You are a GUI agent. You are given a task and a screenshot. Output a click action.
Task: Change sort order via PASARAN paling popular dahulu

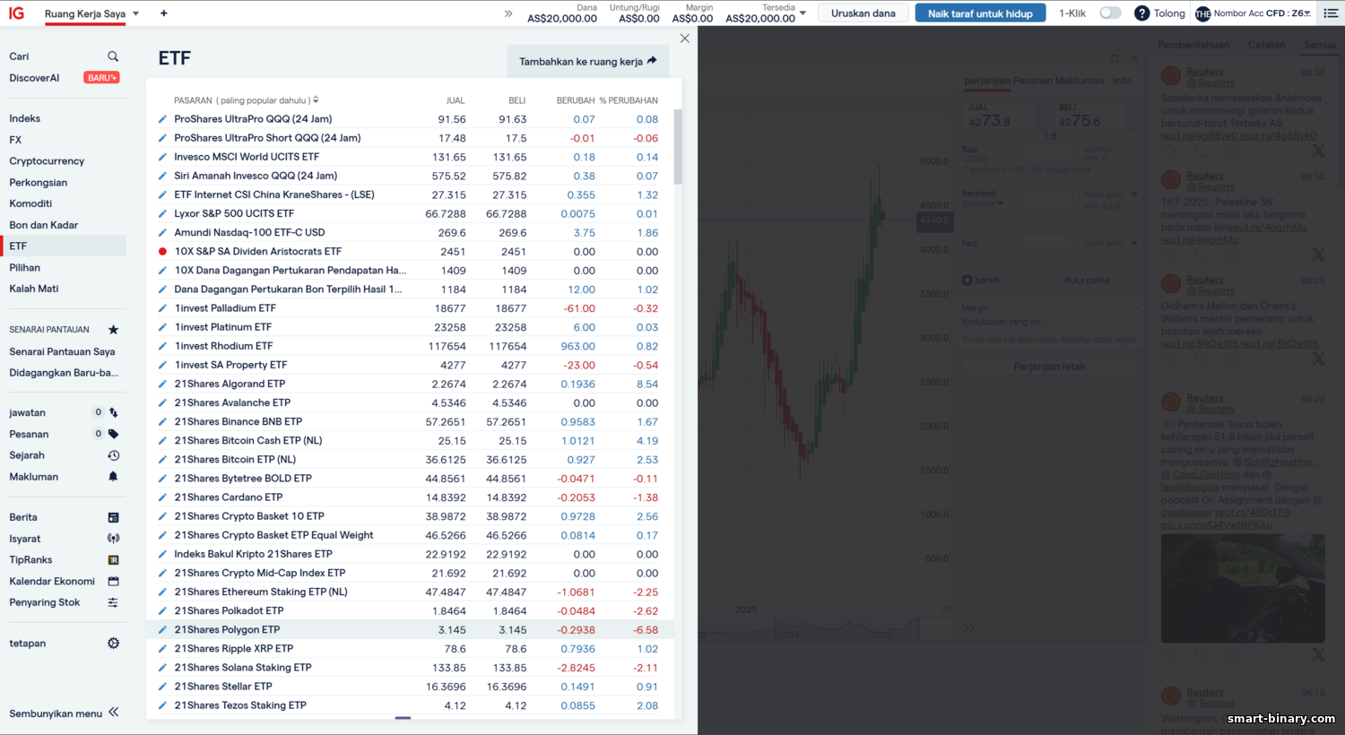[246, 100]
